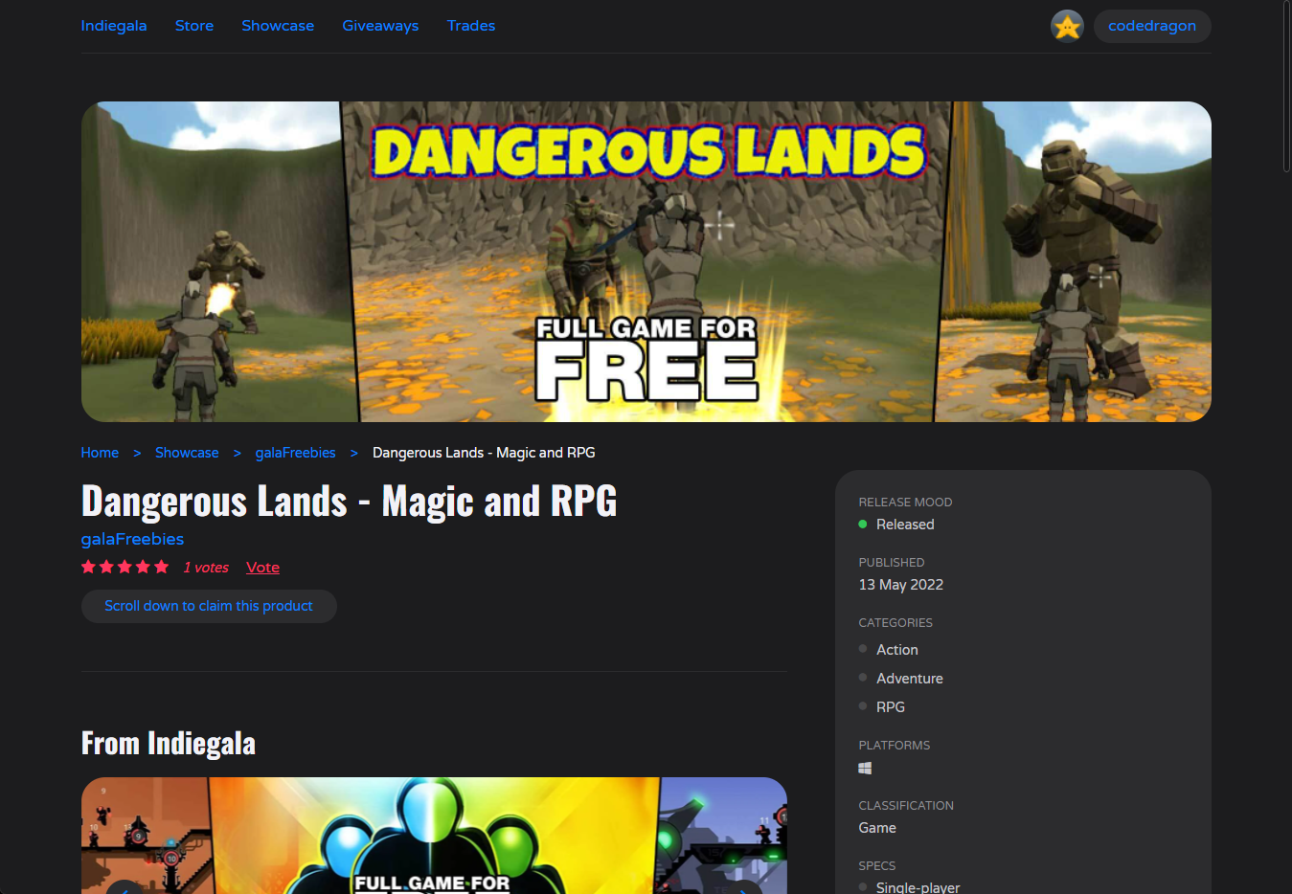This screenshot has height=894, width=1292.
Task: Click the star avatar icon
Action: [1067, 26]
